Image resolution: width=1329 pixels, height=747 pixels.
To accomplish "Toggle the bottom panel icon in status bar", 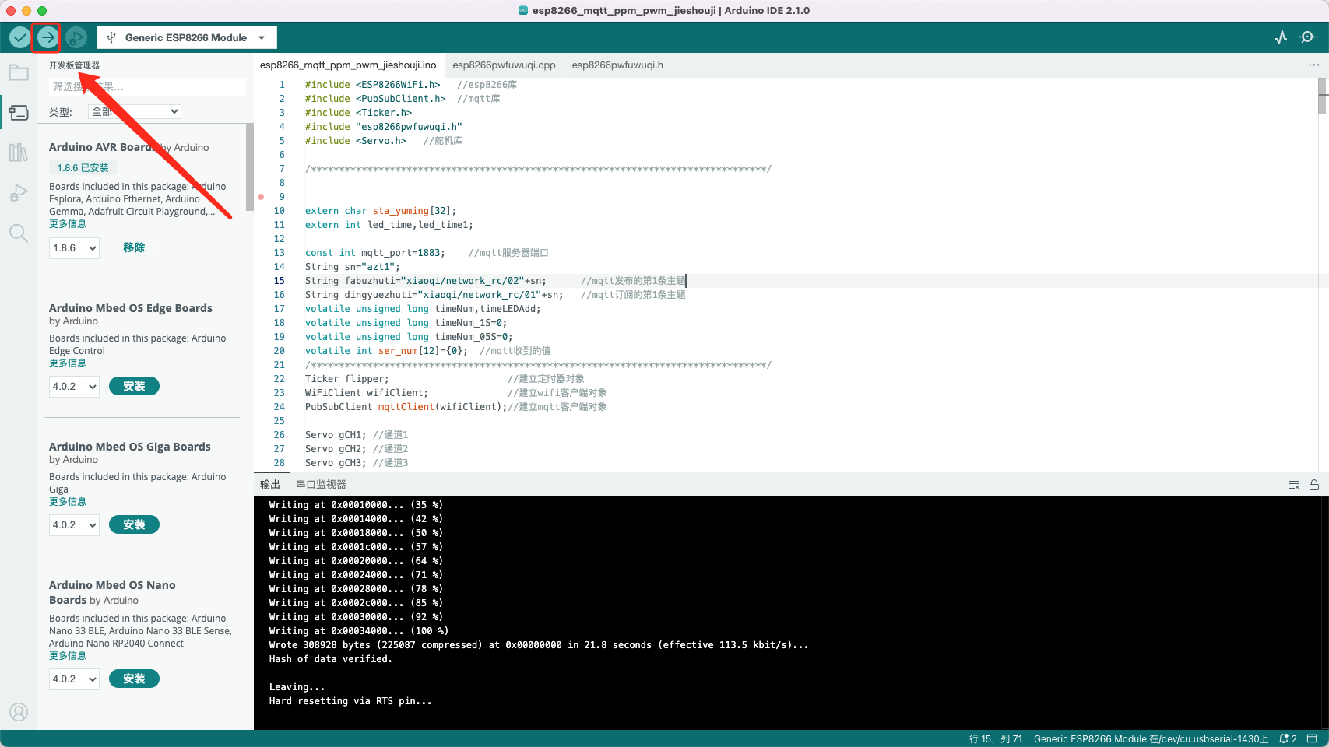I will tap(1312, 738).
